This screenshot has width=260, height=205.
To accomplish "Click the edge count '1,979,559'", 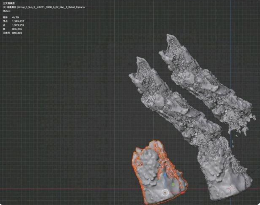I will click(x=18, y=25).
